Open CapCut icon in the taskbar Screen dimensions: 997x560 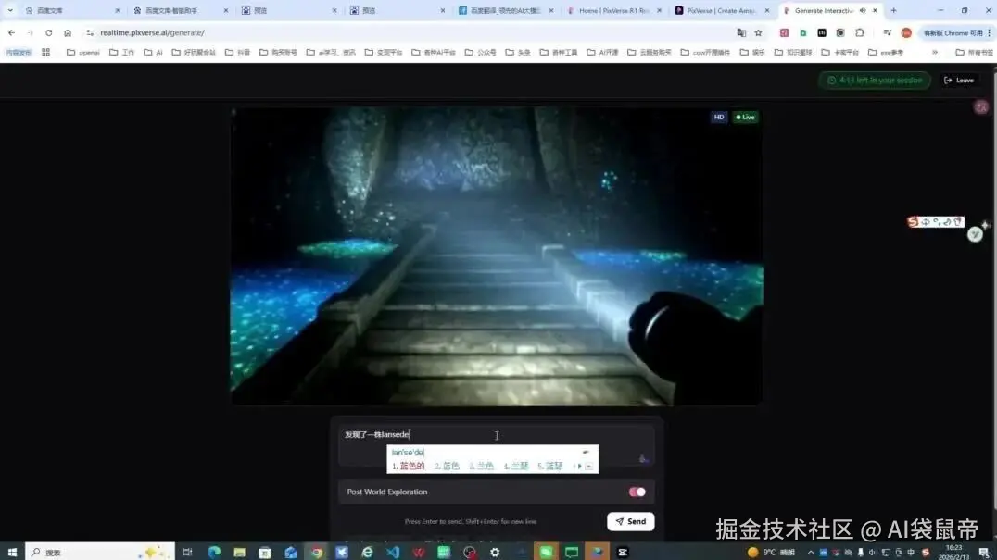tap(623, 552)
